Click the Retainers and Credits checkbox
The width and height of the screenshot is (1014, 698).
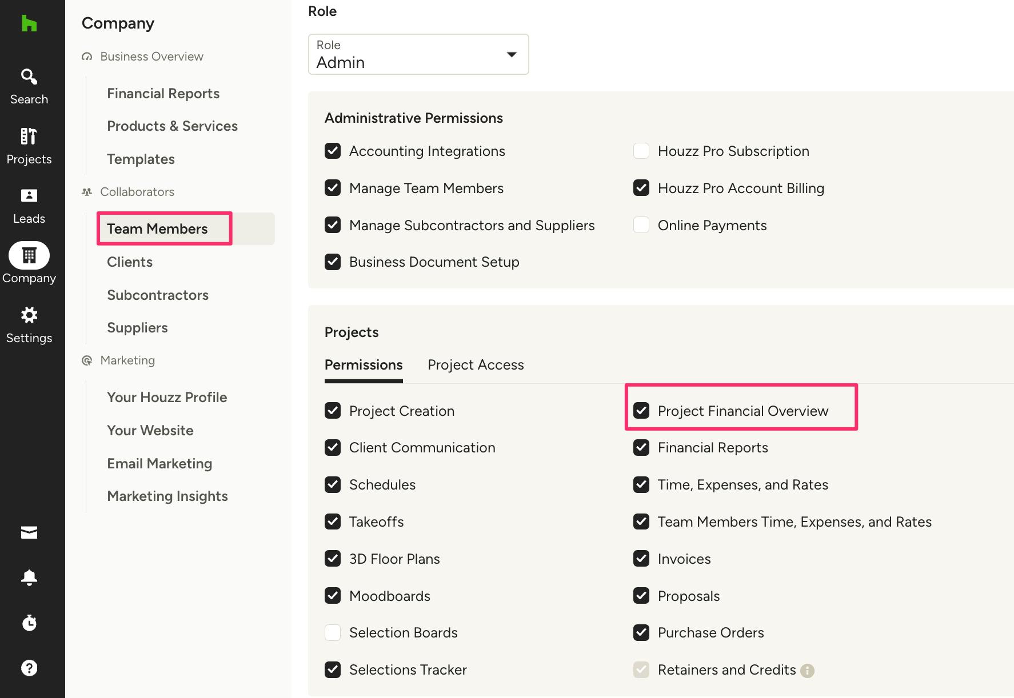(641, 669)
